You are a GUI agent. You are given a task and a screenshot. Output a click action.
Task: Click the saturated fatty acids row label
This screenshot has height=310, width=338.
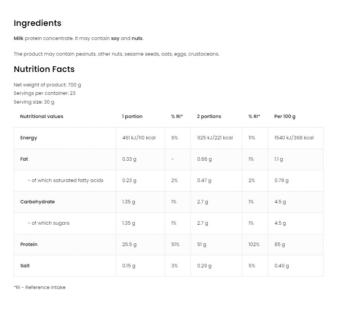click(66, 181)
